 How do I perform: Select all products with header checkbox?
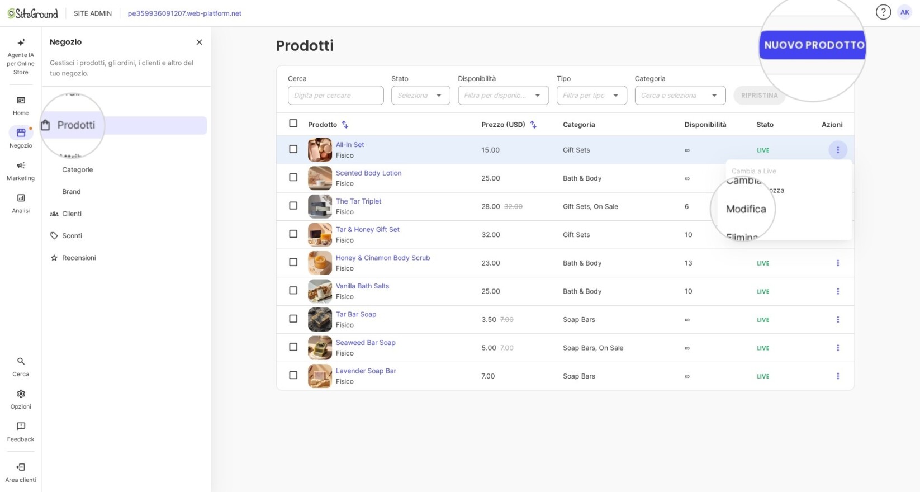point(293,124)
